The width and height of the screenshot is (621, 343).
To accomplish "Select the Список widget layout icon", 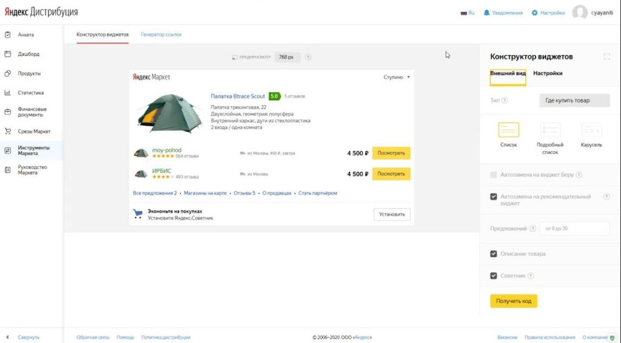I will [508, 130].
